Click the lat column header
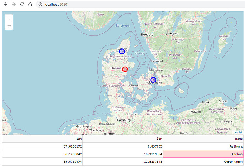The width and height of the screenshot is (245, 167). pyautogui.click(x=42, y=139)
